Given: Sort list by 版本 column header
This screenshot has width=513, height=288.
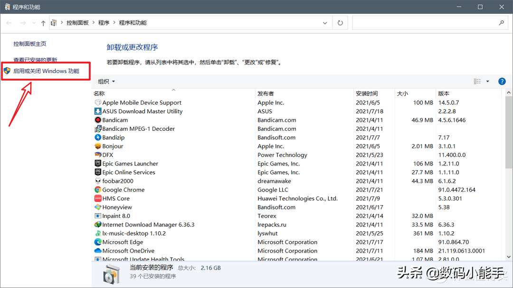Looking at the screenshot, I should tap(468, 94).
